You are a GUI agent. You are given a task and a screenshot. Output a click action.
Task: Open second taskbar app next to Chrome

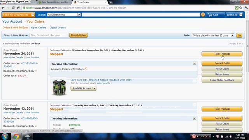tap(28, 136)
